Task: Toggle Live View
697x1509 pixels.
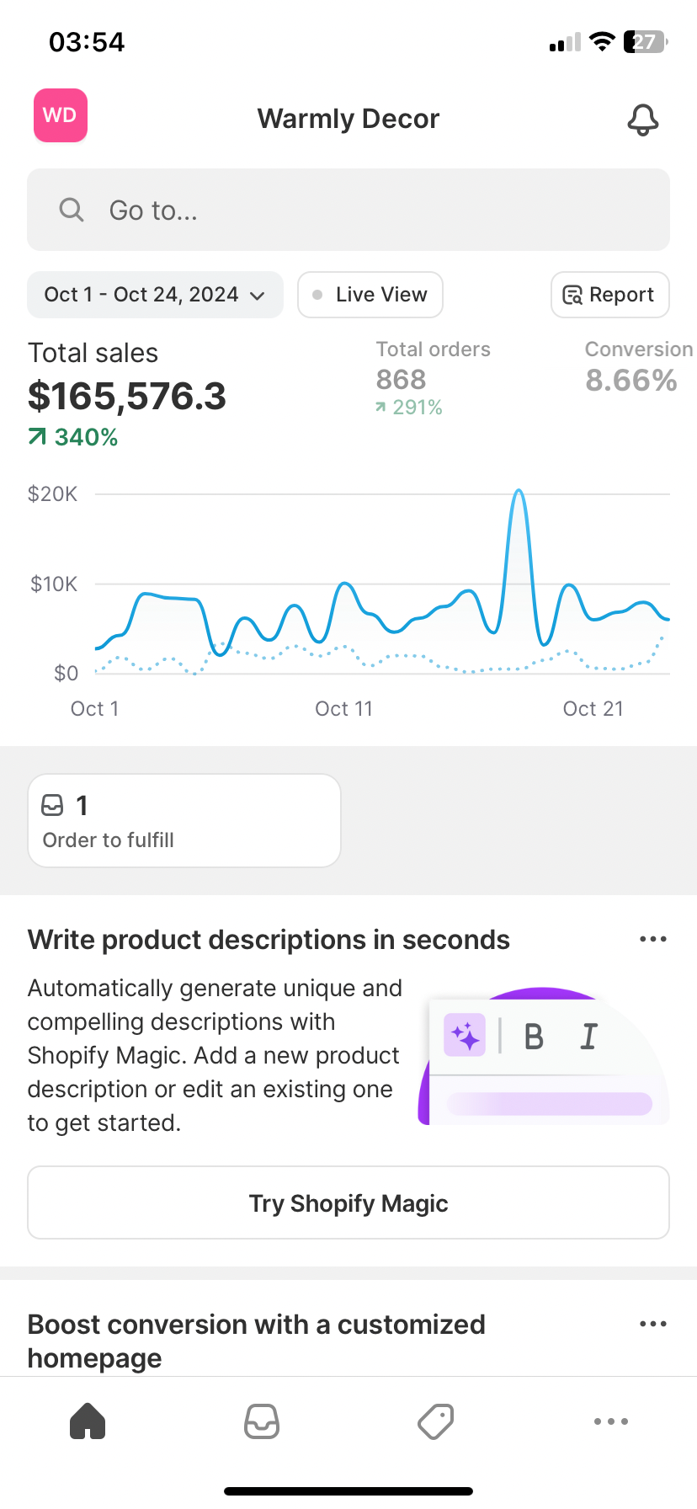Action: click(370, 295)
